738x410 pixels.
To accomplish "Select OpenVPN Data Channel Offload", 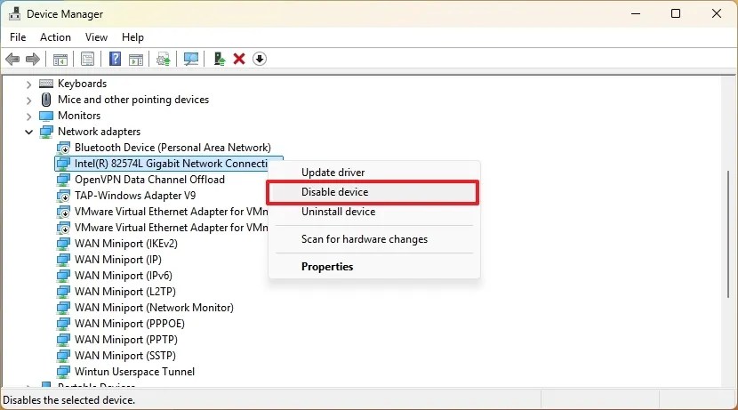I will coord(149,180).
